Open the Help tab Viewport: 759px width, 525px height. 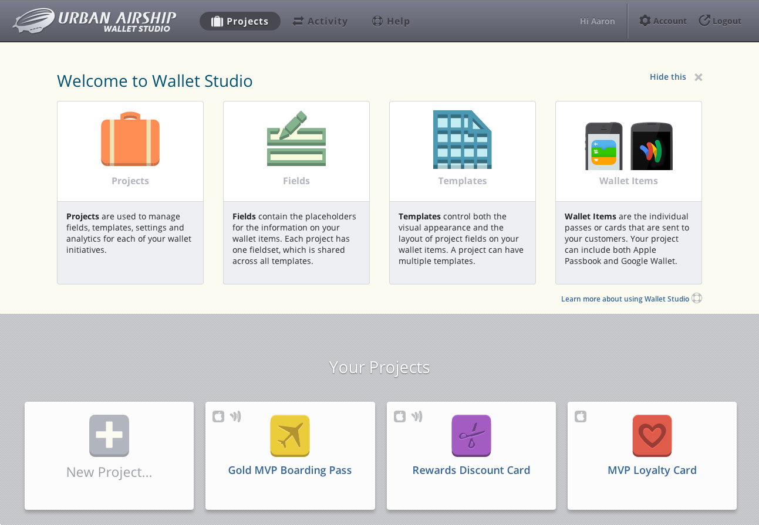(391, 21)
